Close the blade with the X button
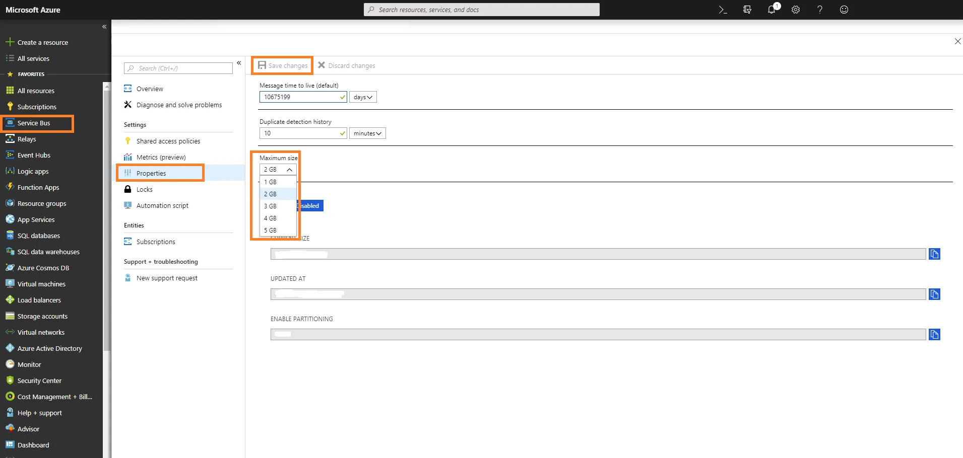 pyautogui.click(x=957, y=41)
